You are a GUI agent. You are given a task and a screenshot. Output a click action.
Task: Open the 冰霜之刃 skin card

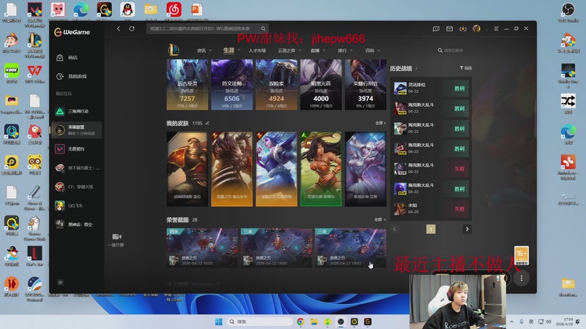pyautogui.click(x=276, y=169)
